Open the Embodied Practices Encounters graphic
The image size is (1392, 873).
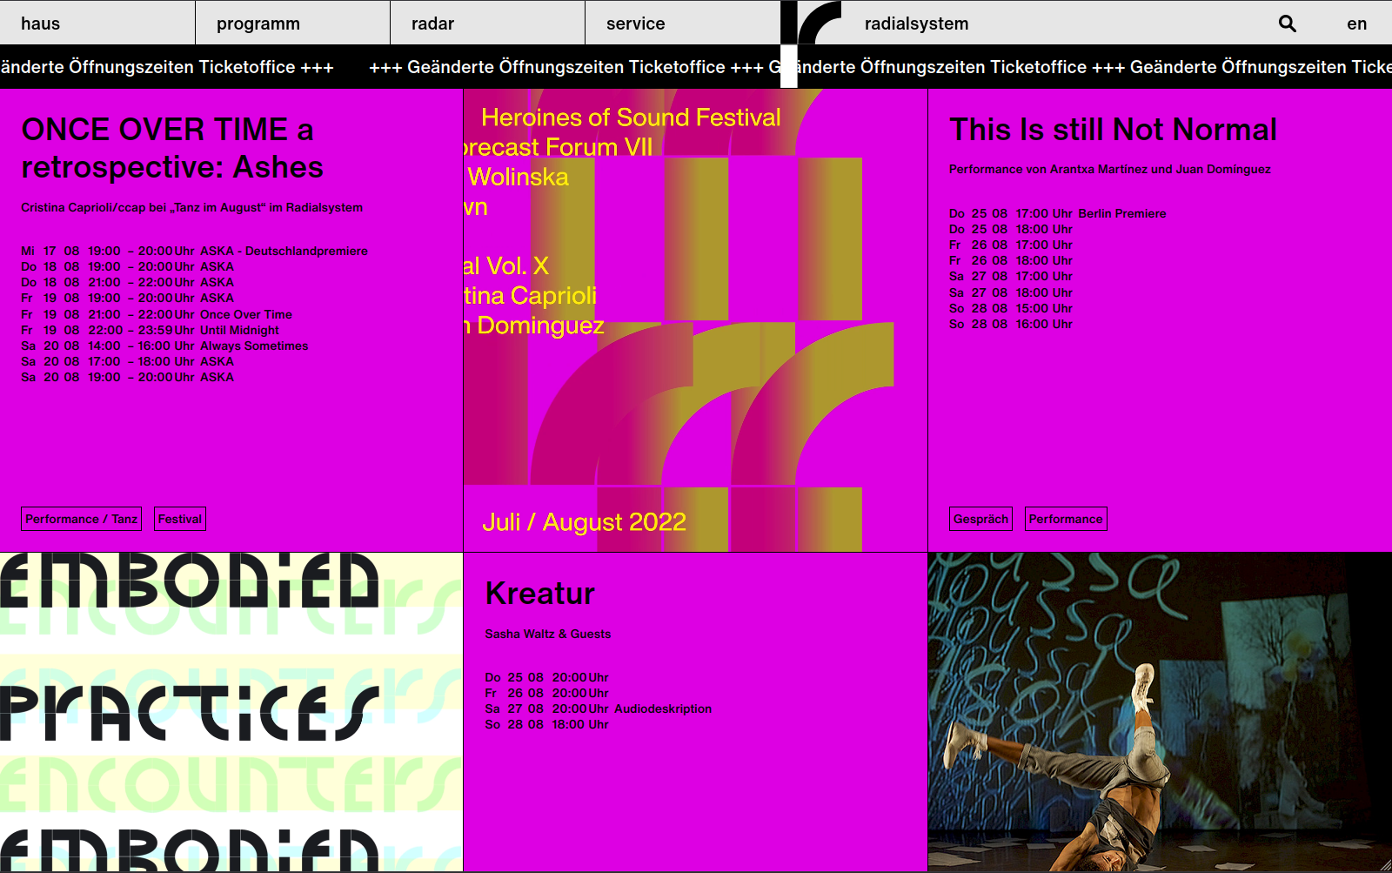231,712
